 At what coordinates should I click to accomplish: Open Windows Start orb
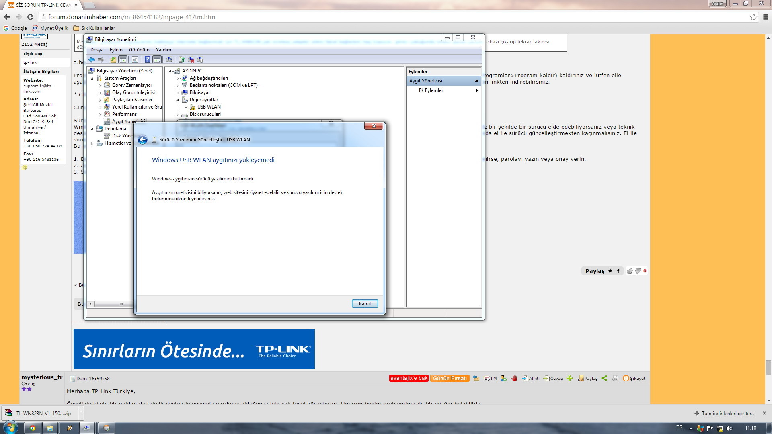click(10, 428)
